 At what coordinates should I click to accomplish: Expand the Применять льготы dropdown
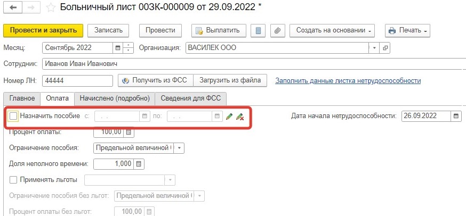coord(170,180)
